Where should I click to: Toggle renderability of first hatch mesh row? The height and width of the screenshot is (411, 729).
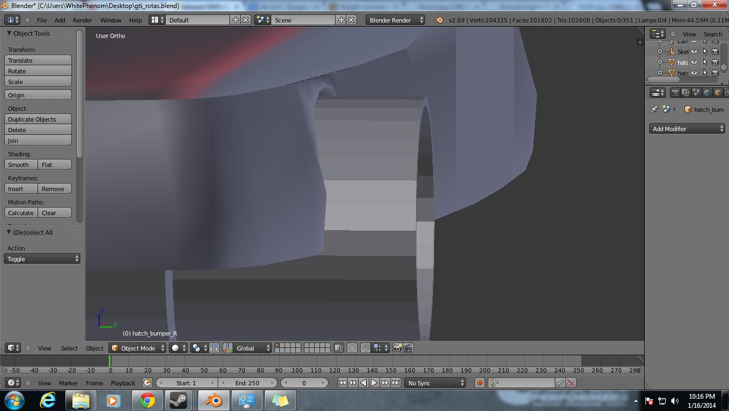(x=715, y=62)
